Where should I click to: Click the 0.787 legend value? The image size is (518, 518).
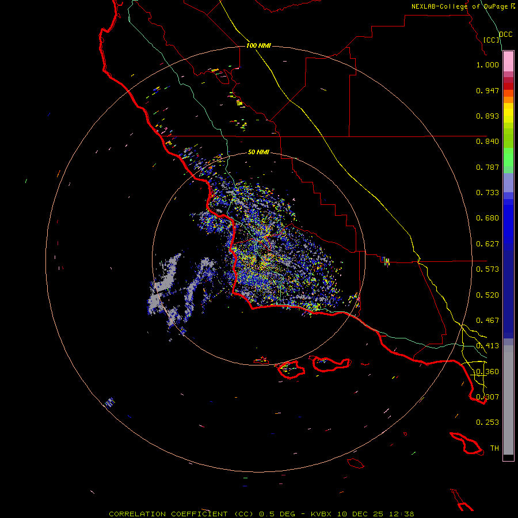tap(487, 167)
